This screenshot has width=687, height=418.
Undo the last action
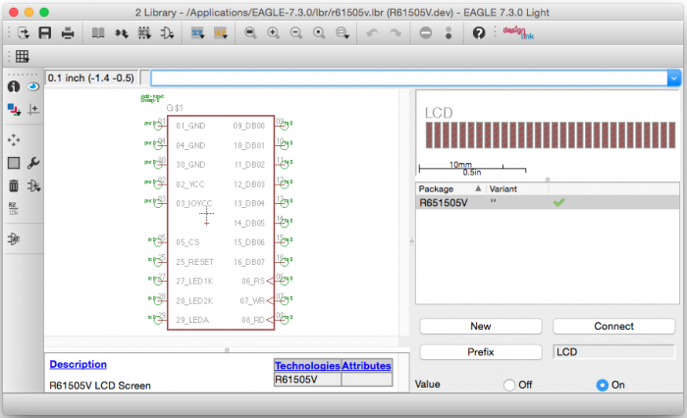(372, 32)
